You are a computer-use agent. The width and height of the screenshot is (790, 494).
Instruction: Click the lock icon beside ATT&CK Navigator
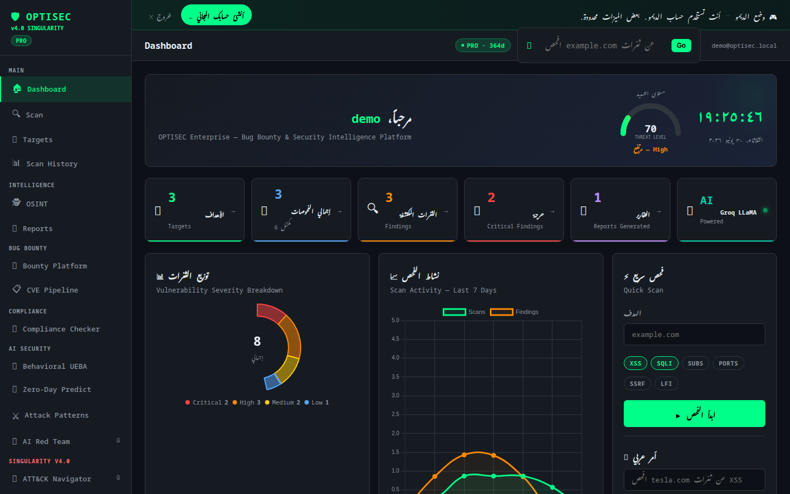(118, 478)
